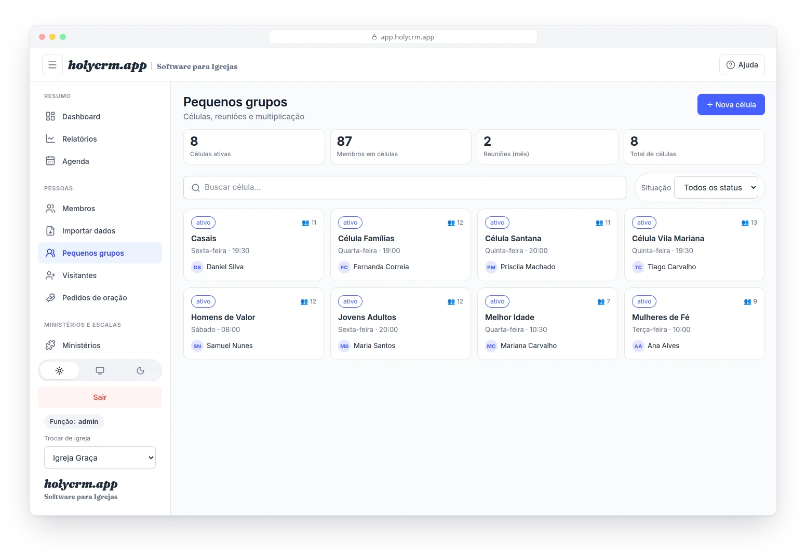Navigate to Visitantes page
Image resolution: width=806 pixels, height=553 pixels.
click(100, 275)
